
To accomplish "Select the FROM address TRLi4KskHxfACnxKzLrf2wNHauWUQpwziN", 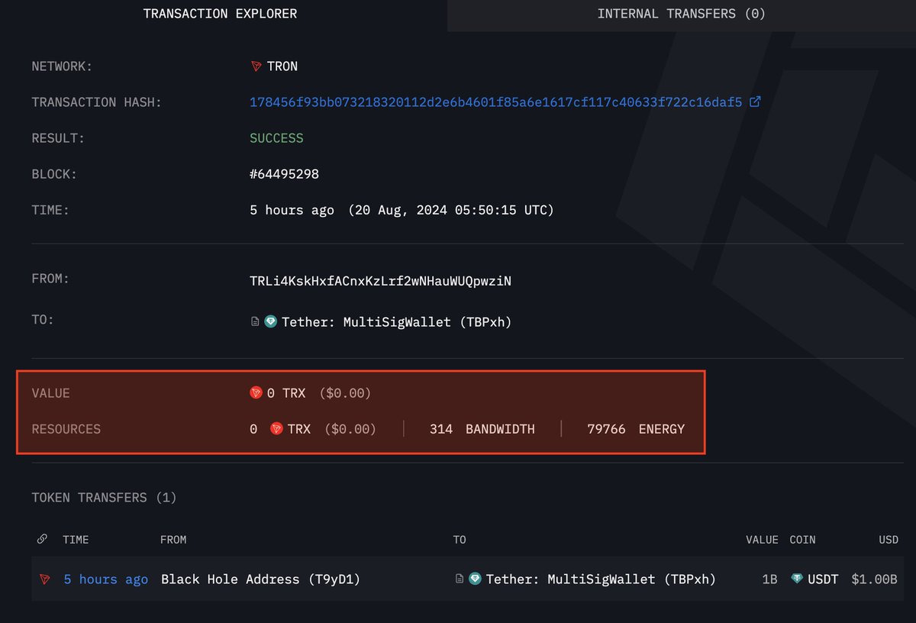I will point(380,281).
